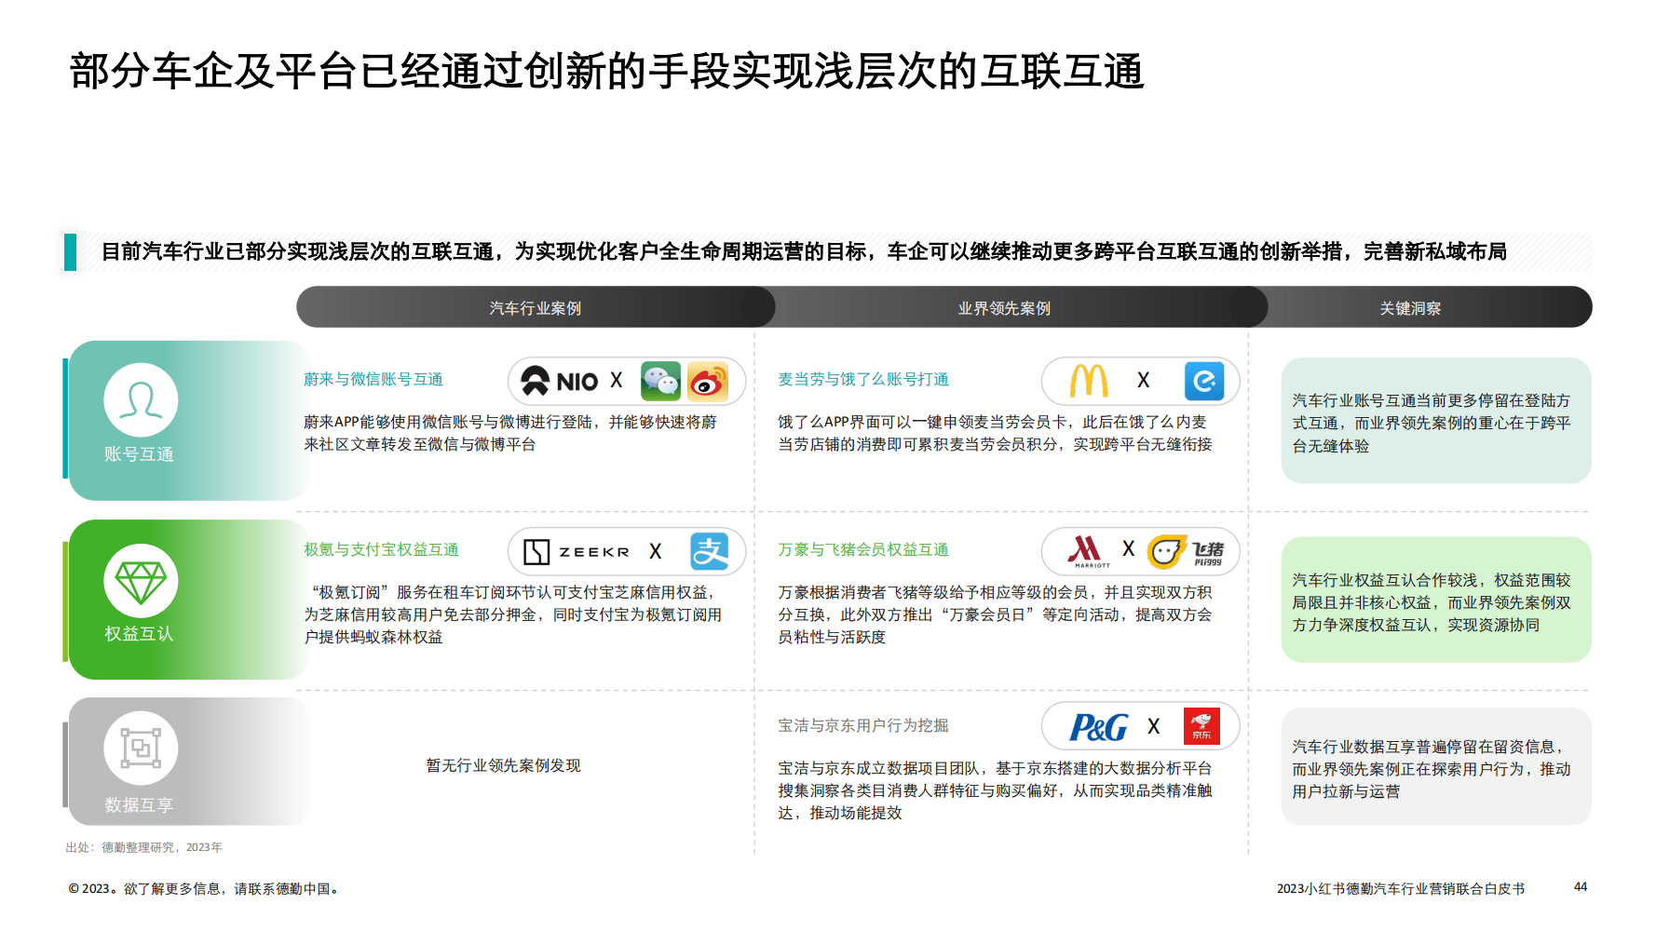
Task: Click the 数据互享 category label
Action: coord(139,805)
